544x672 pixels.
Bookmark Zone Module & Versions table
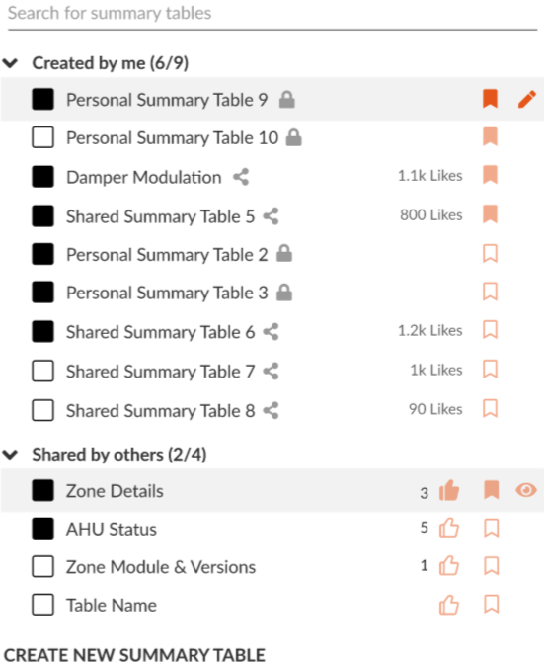pos(491,566)
